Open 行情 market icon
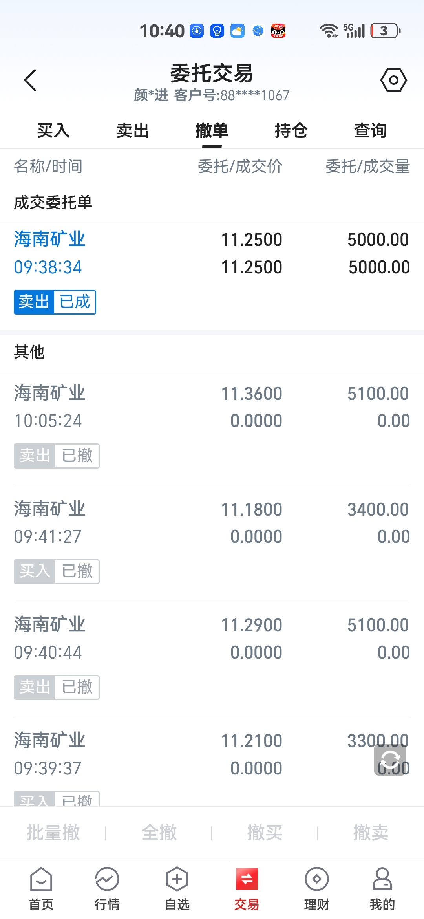The width and height of the screenshot is (424, 919). pos(107,879)
